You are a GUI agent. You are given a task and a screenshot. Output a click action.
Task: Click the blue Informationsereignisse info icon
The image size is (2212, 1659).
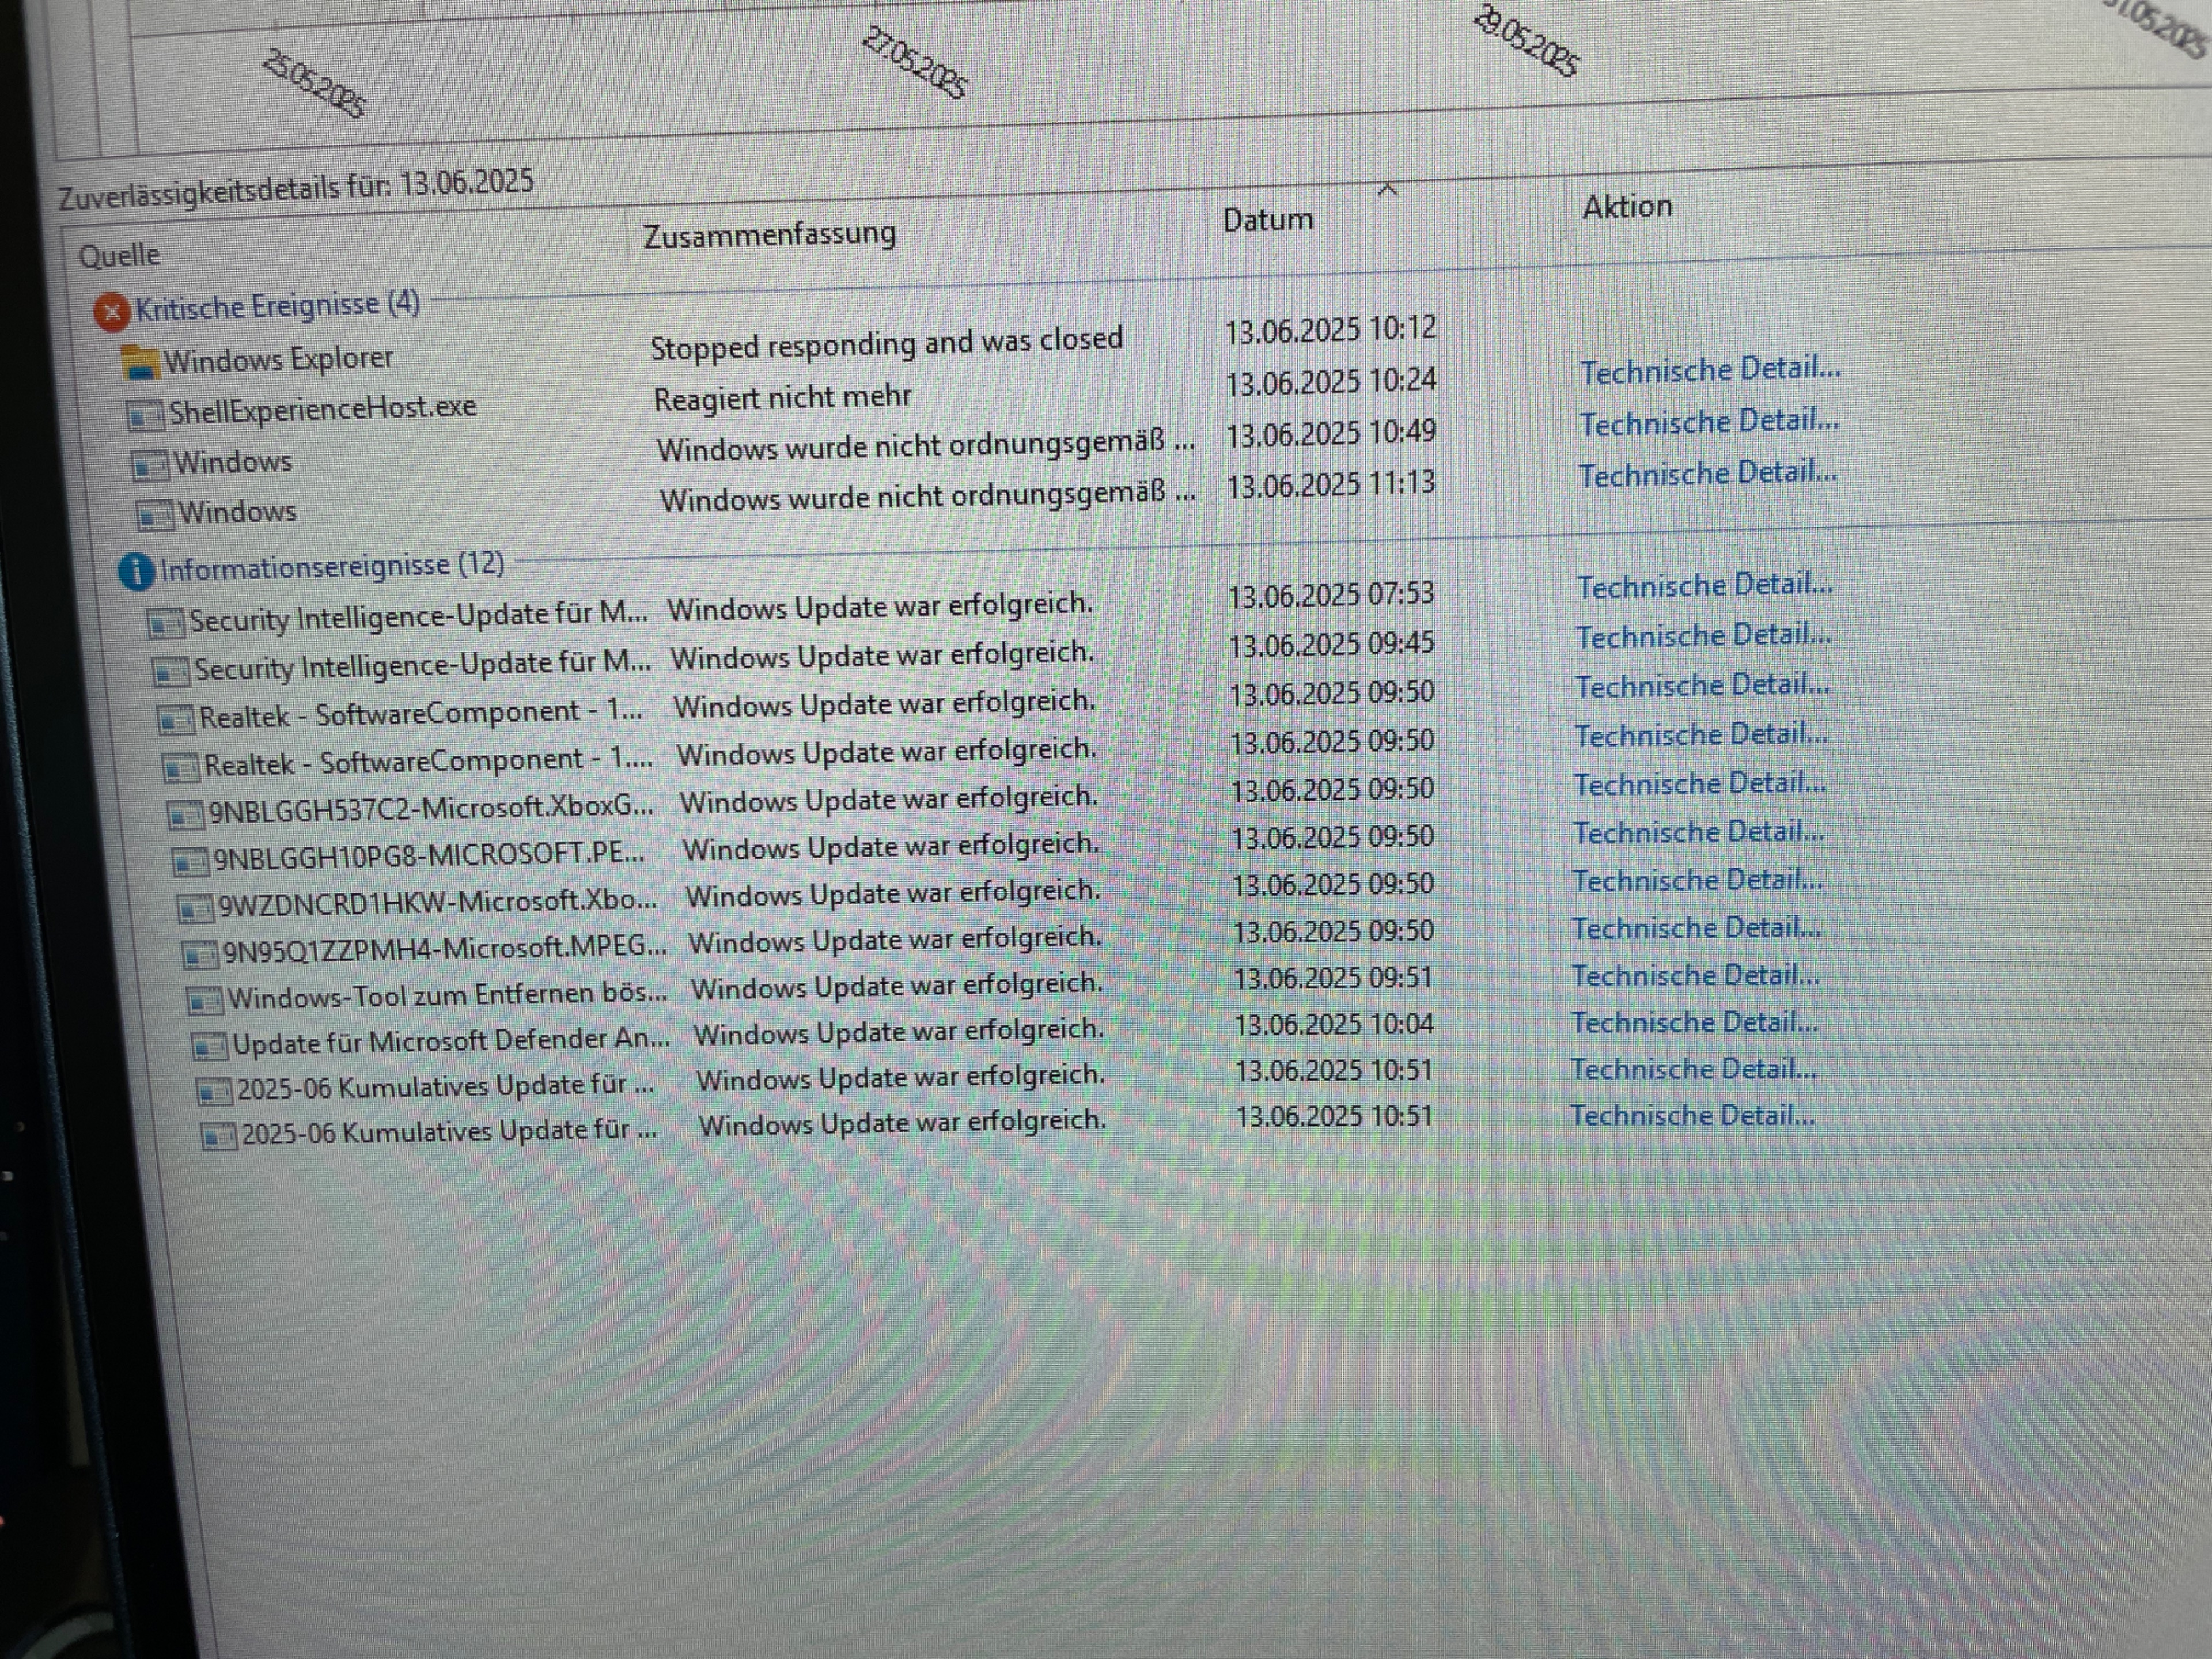[136, 571]
